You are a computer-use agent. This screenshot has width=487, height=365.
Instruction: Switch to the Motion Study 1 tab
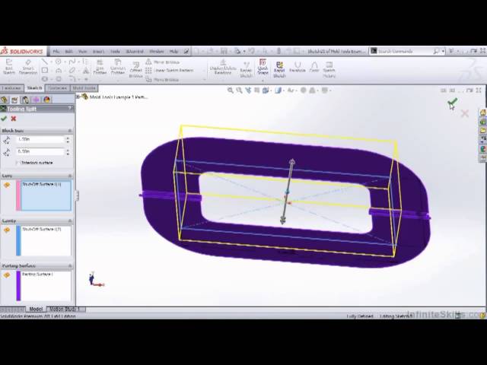point(65,309)
